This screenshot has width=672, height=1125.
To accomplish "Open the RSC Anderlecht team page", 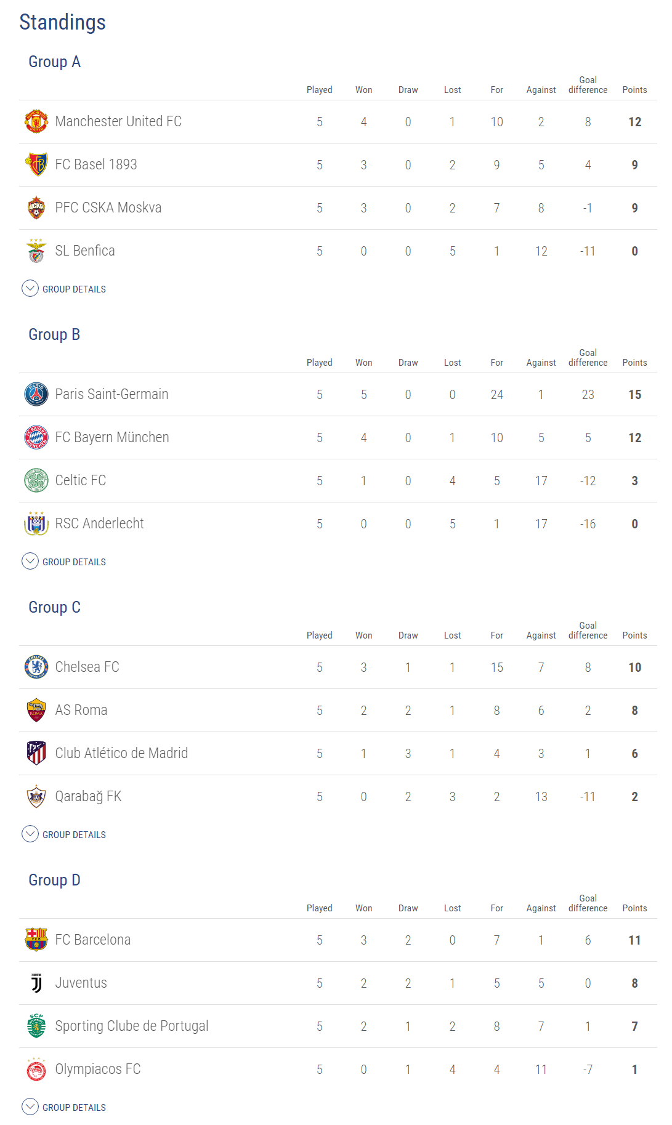I will click(99, 523).
